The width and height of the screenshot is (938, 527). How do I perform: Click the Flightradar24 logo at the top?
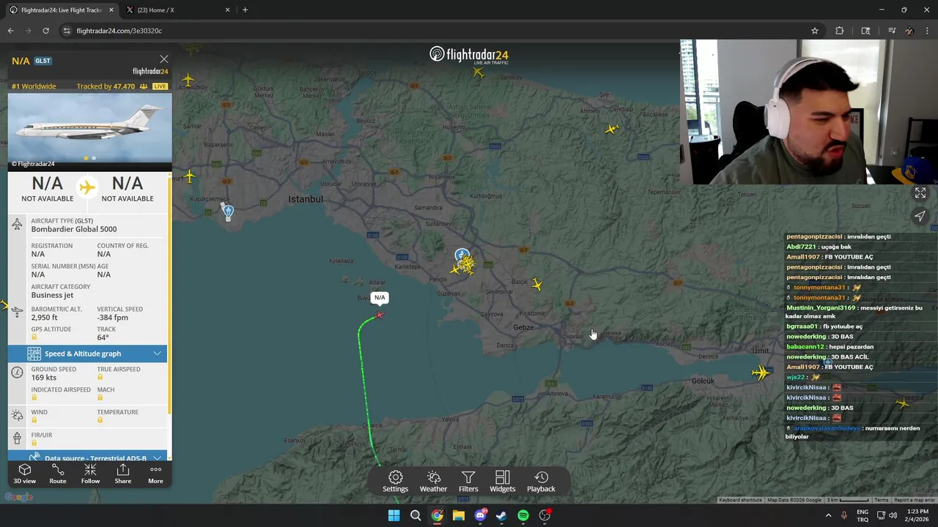[x=469, y=55]
